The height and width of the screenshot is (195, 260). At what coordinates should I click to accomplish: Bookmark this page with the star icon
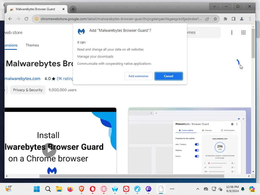coord(215,19)
